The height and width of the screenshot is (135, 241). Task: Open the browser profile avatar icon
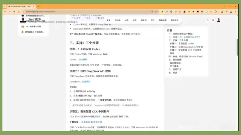click(231, 12)
